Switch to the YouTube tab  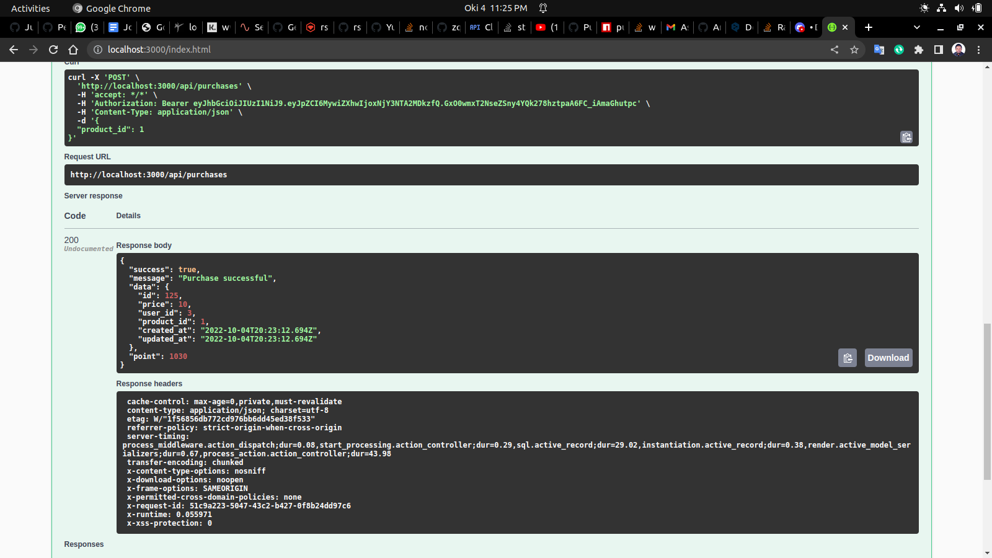(547, 27)
